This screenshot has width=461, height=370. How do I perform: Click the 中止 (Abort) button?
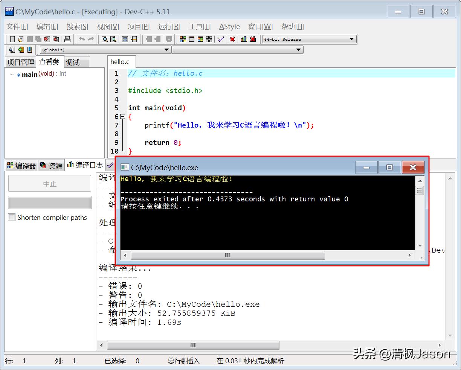tap(49, 183)
